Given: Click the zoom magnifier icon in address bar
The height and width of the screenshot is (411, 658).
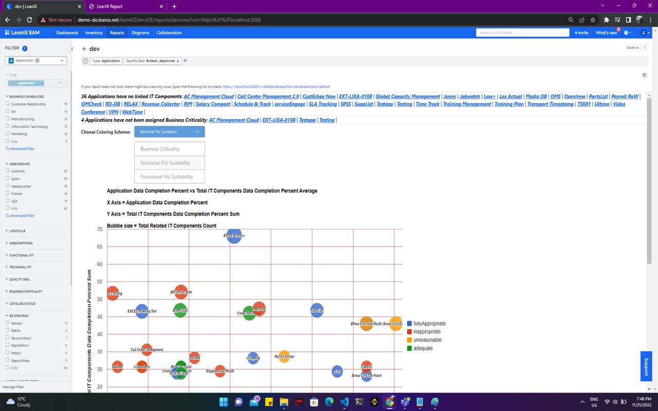Looking at the screenshot, I should pos(571,20).
